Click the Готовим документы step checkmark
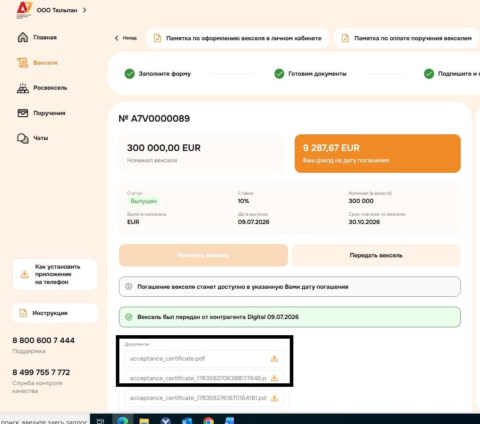 pos(279,74)
